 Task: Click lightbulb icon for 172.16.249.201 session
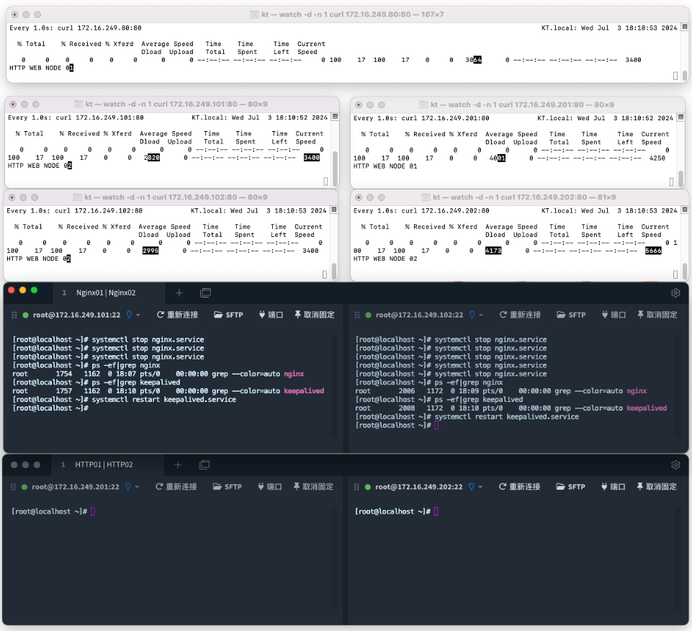click(128, 486)
